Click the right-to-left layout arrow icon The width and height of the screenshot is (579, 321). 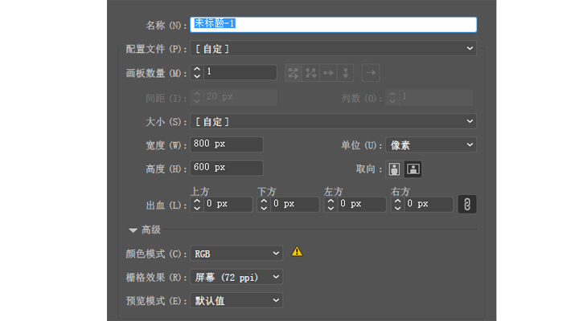(x=371, y=73)
